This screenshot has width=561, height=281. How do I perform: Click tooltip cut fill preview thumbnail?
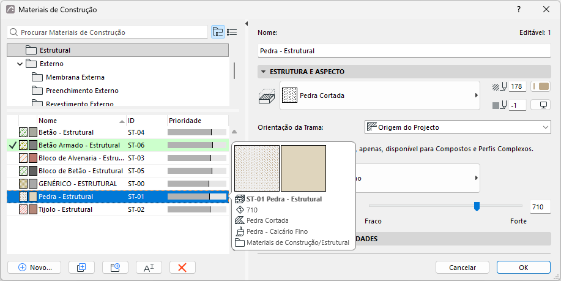[x=257, y=168]
